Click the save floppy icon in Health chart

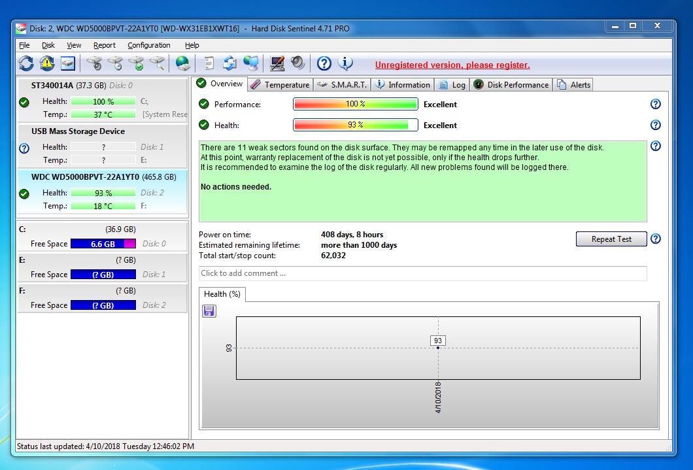pyautogui.click(x=209, y=311)
